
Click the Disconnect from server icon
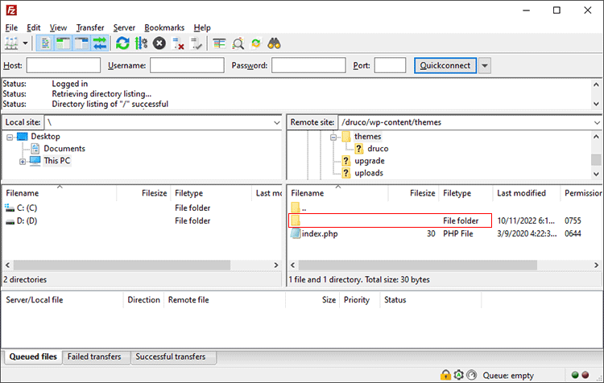pyautogui.click(x=178, y=43)
